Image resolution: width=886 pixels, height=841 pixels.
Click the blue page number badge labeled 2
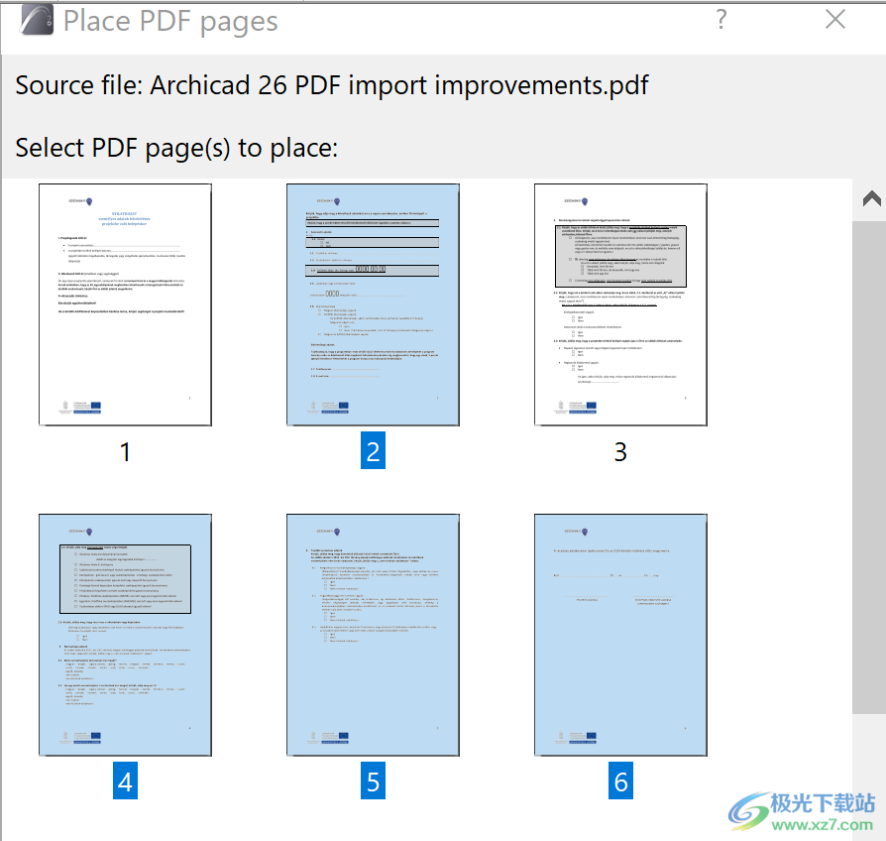pos(373,451)
